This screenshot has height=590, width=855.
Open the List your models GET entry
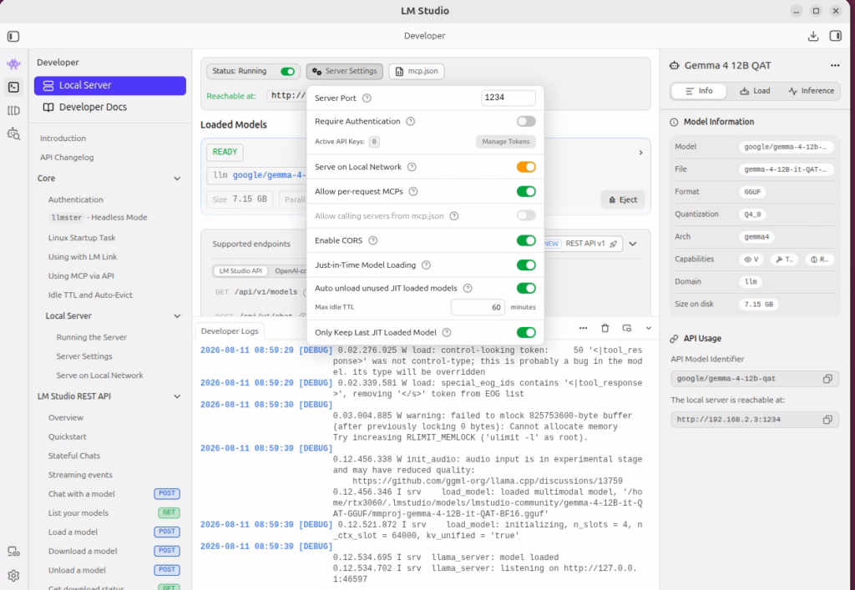coord(114,513)
